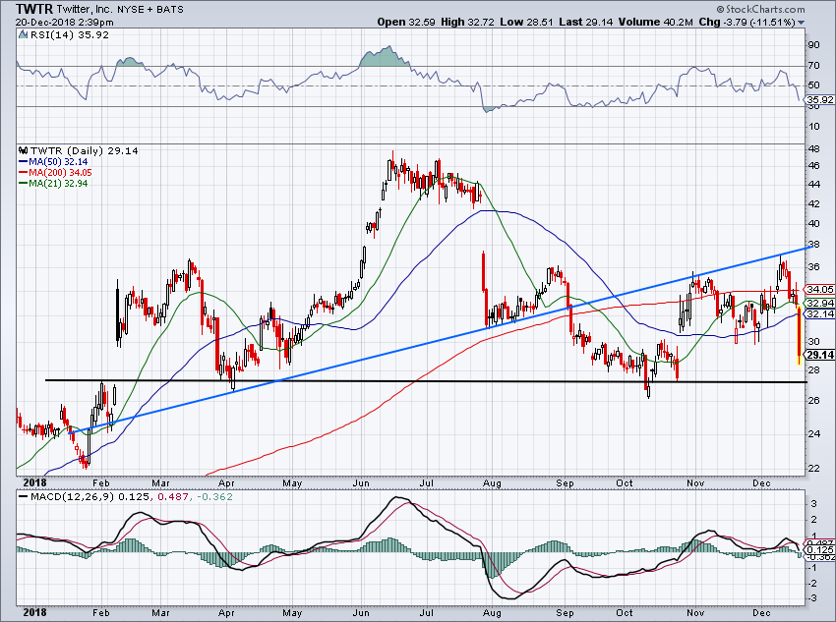Click the RSI panel chart icon
The width and height of the screenshot is (836, 622).
(x=23, y=35)
